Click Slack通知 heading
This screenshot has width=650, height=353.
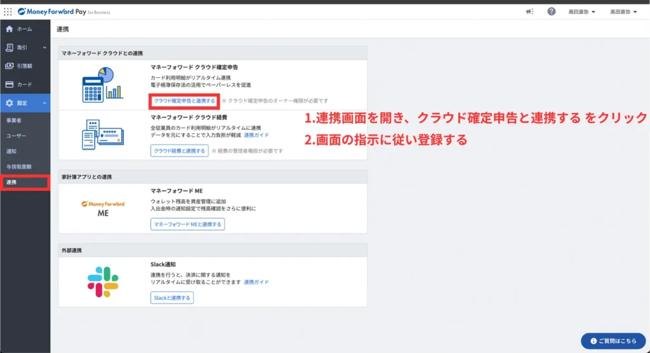[163, 264]
